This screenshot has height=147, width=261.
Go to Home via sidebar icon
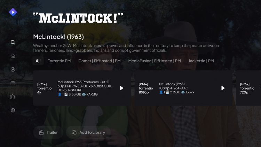13,56
